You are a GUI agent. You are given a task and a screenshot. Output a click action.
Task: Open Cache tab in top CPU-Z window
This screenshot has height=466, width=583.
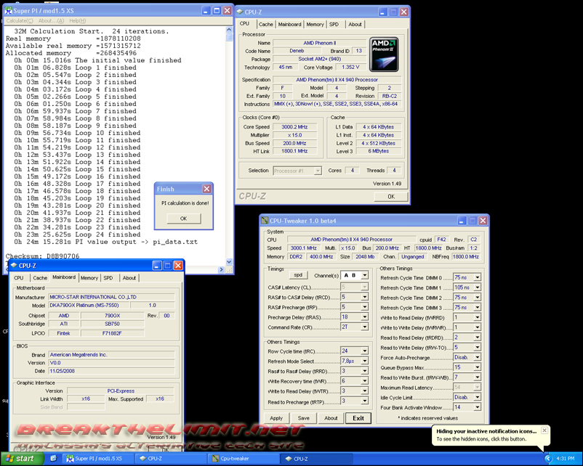pyautogui.click(x=265, y=24)
